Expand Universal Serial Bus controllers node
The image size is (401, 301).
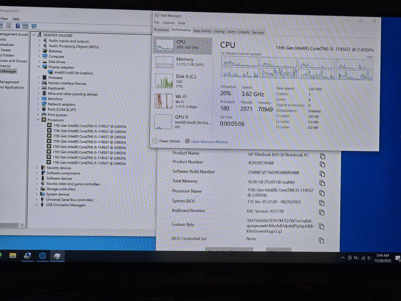coord(37,200)
